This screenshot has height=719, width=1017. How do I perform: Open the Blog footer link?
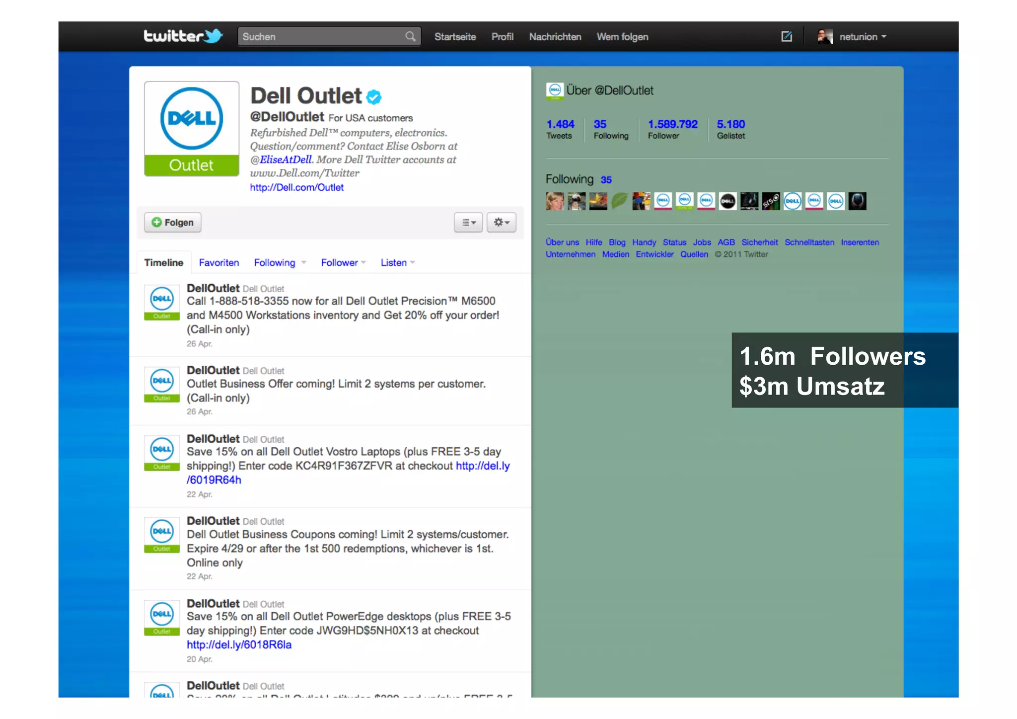[617, 242]
